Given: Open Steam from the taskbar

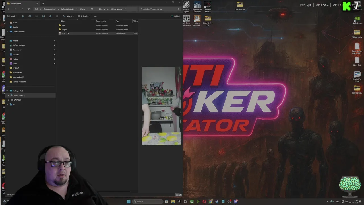Looking at the screenshot, I should pyautogui.click(x=217, y=202).
